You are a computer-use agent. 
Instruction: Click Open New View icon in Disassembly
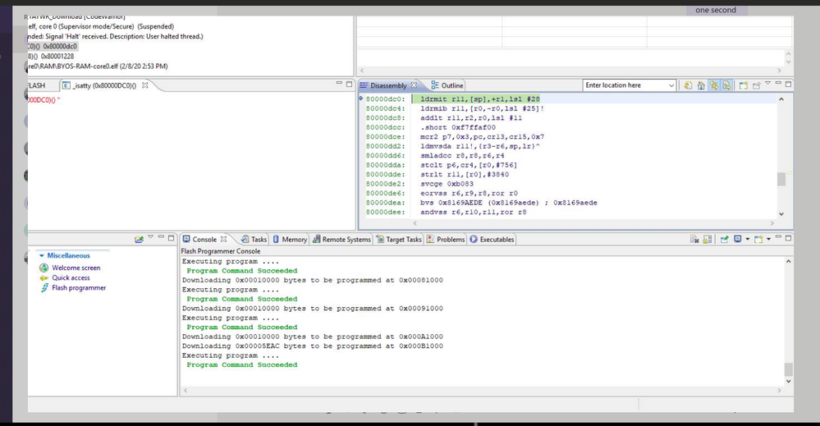(x=743, y=85)
